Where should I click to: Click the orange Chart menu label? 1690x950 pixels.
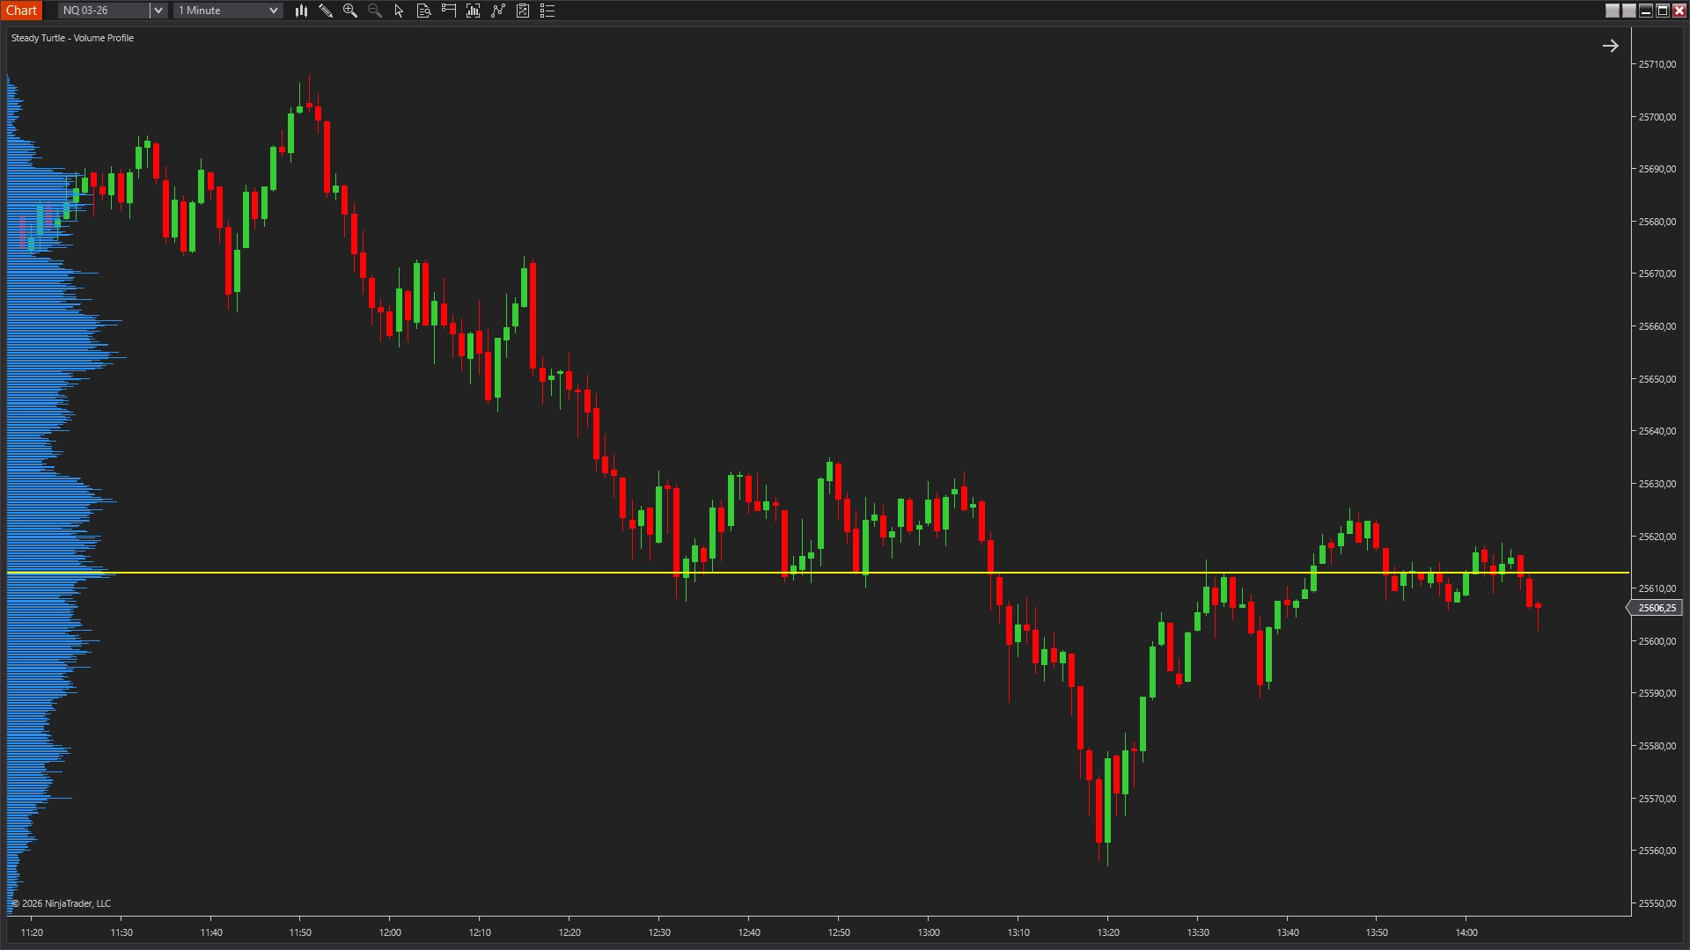pos(21,10)
